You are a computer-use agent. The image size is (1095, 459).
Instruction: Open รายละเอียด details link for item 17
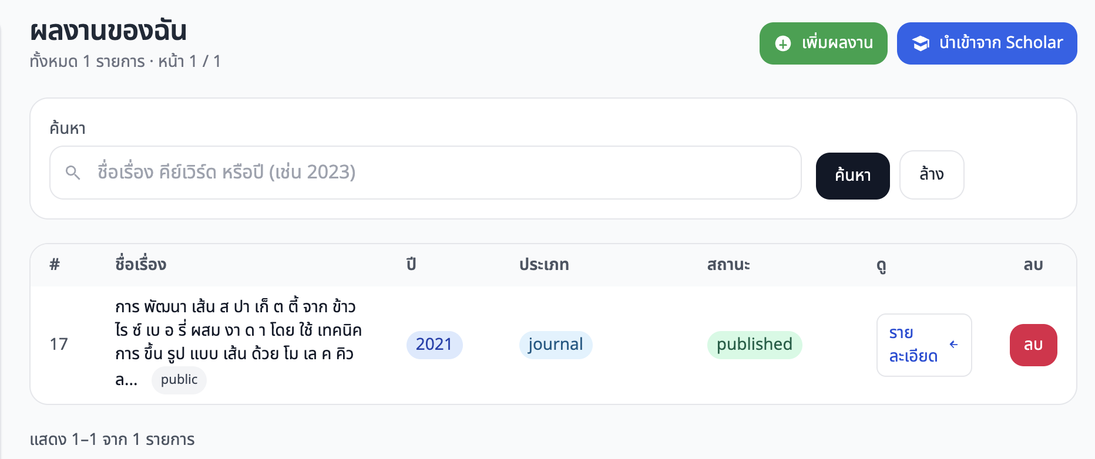click(913, 345)
